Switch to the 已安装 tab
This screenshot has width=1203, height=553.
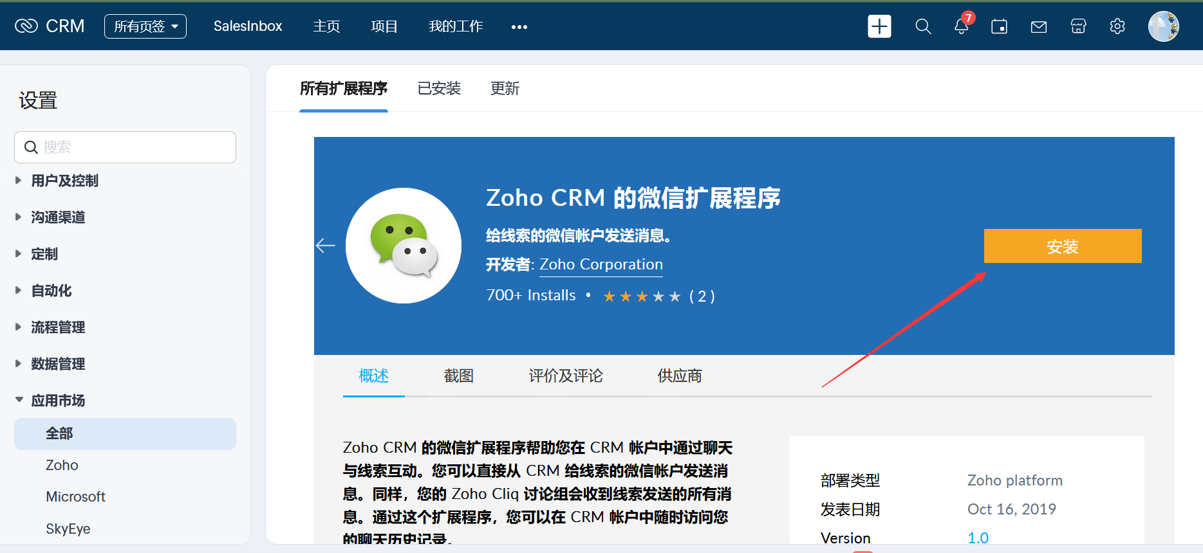point(439,89)
